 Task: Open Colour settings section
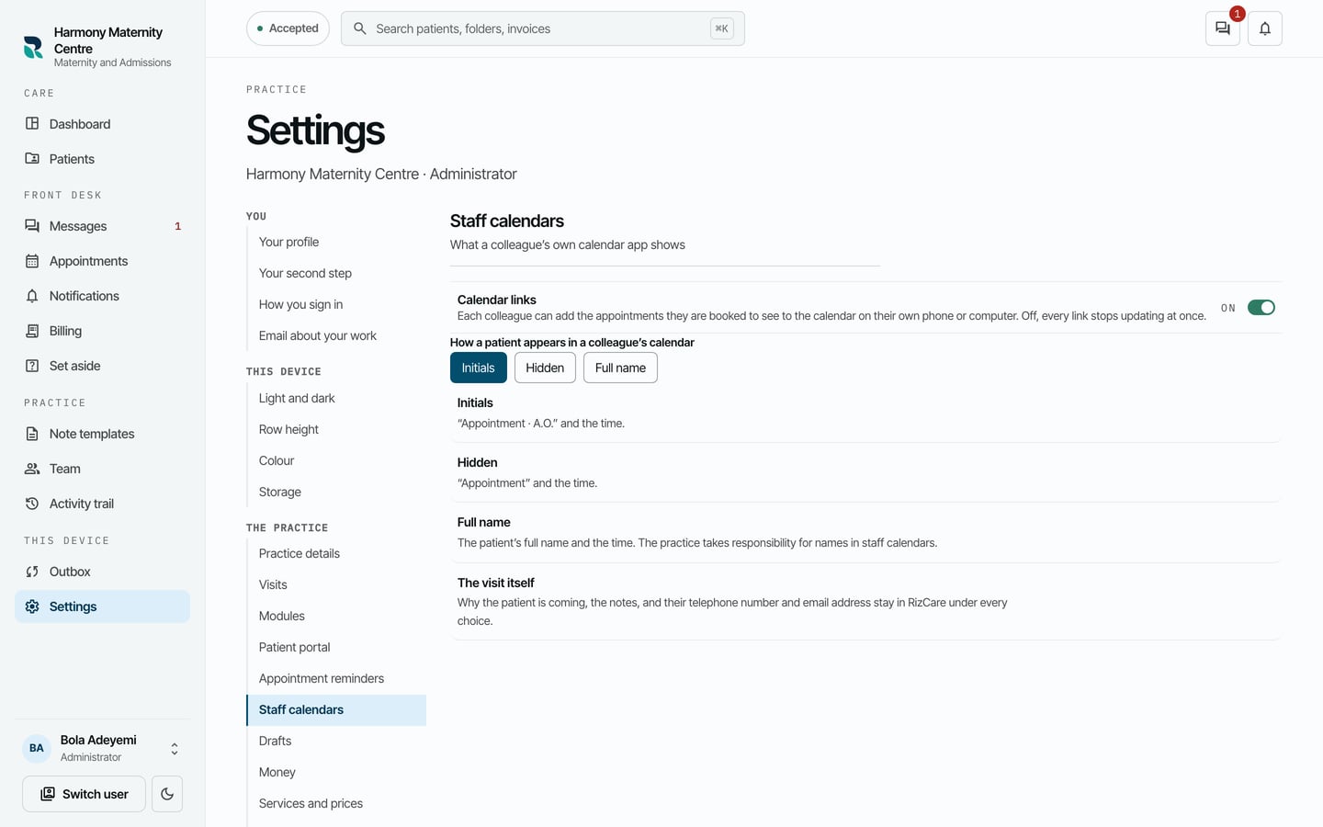coord(336,460)
